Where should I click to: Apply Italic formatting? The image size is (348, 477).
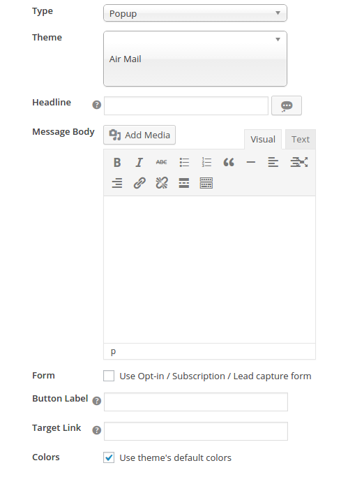139,163
